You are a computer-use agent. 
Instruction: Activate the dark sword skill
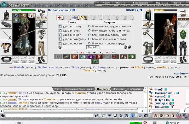pyautogui.click(x=66, y=56)
